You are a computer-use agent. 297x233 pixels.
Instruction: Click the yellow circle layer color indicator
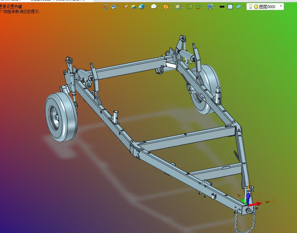(256, 7)
